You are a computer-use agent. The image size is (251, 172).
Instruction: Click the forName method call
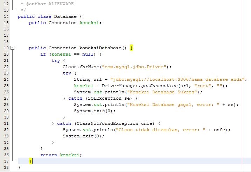tap(89, 67)
